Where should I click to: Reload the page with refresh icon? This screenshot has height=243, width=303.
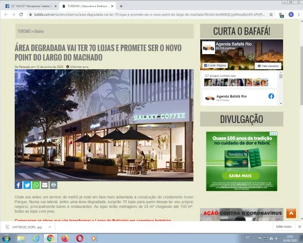pos(21,15)
